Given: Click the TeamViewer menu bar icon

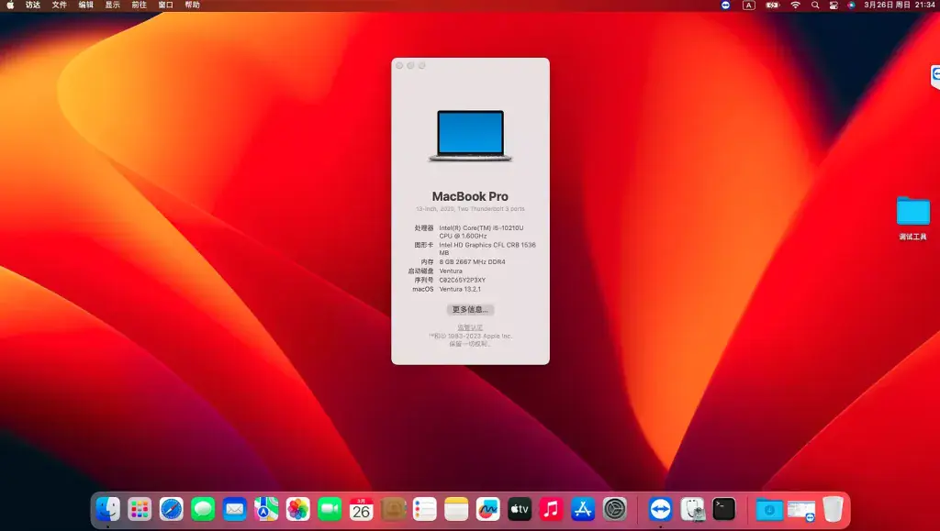Looking at the screenshot, I should coord(726,5).
